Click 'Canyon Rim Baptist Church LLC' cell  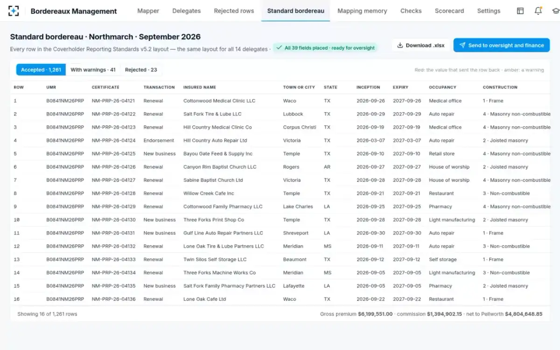point(220,167)
